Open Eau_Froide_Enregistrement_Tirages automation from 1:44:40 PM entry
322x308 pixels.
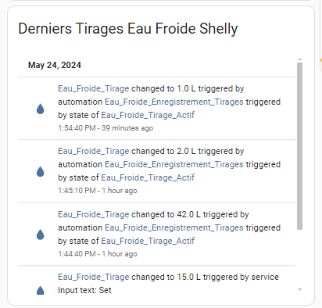[x=174, y=228]
